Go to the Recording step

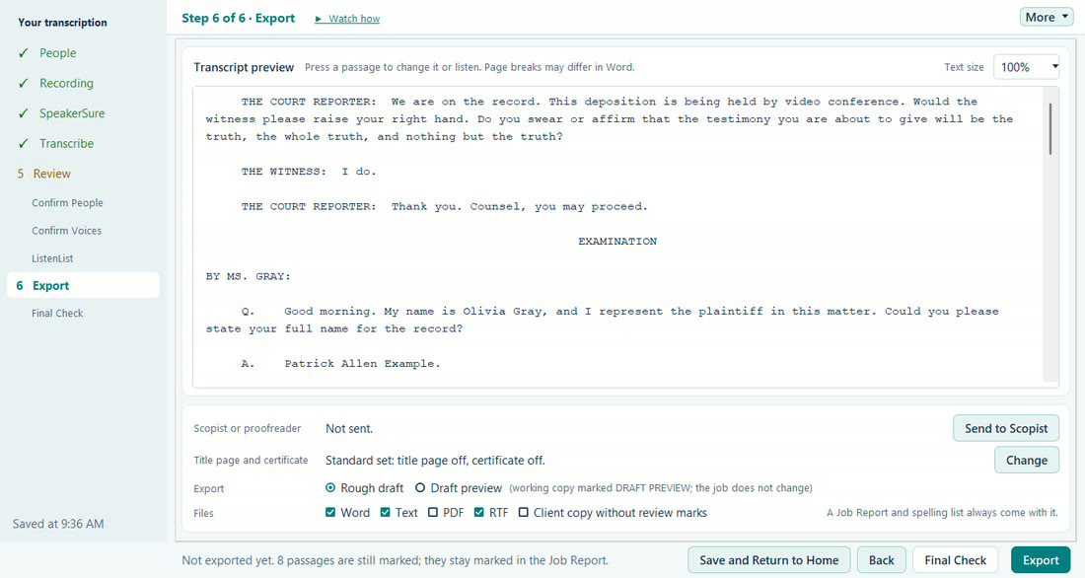pos(66,83)
